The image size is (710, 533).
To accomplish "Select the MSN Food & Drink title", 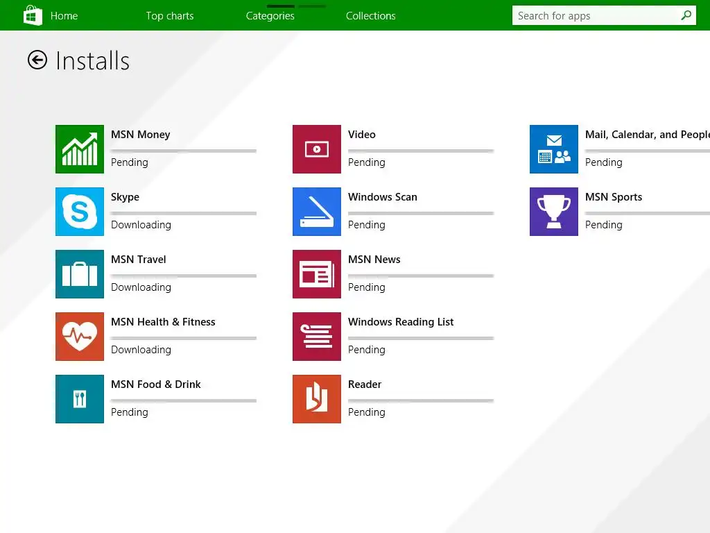I will pyautogui.click(x=156, y=384).
